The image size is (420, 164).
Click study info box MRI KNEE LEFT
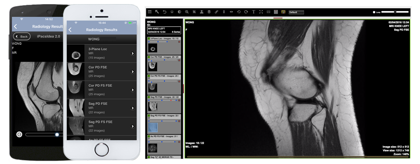pyautogui.click(x=164, y=30)
